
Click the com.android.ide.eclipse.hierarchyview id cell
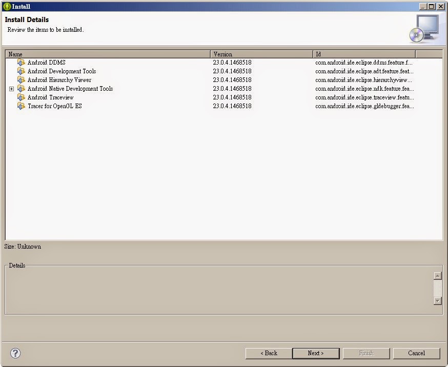(x=363, y=79)
